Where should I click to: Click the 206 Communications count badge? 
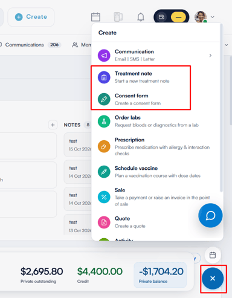(54, 45)
